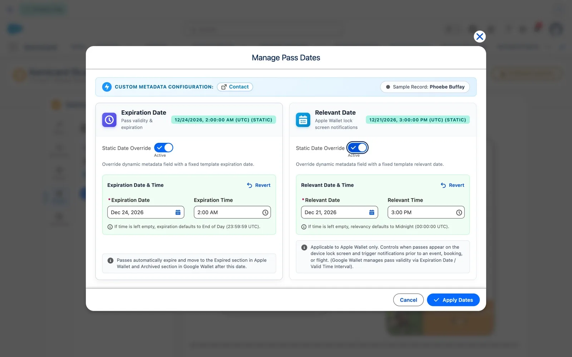Click the Expiration Time field showing 2:00 AM

click(232, 212)
